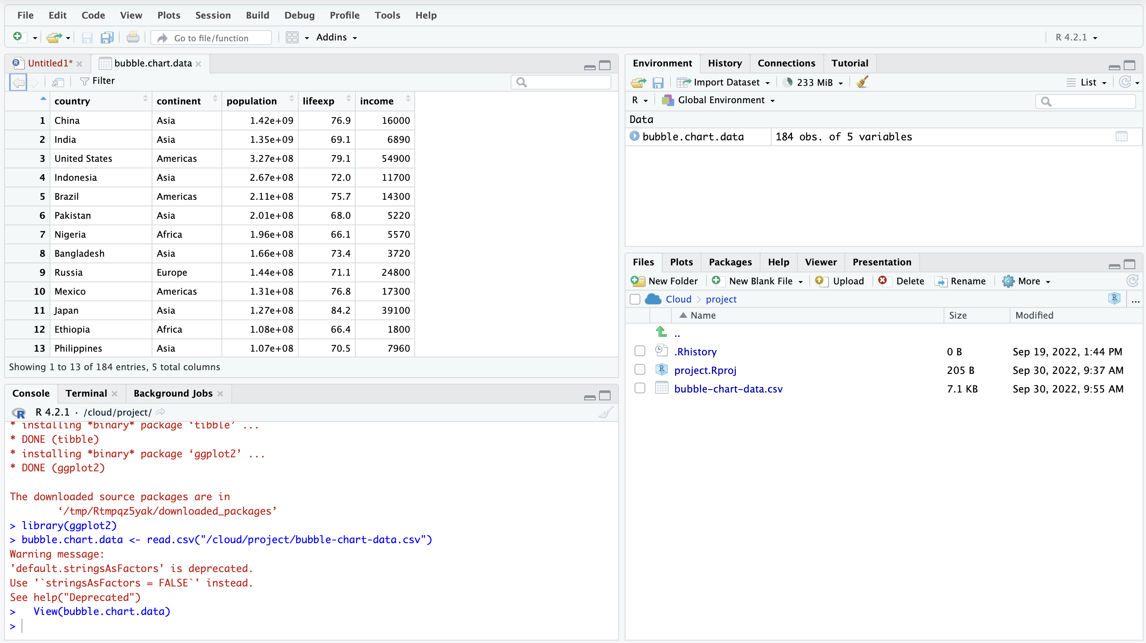View bubble.chart.data with the grid icon

pyautogui.click(x=1122, y=137)
